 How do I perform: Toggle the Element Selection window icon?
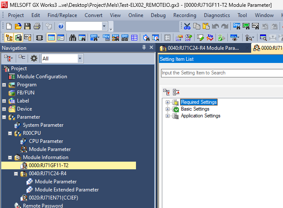28,37
